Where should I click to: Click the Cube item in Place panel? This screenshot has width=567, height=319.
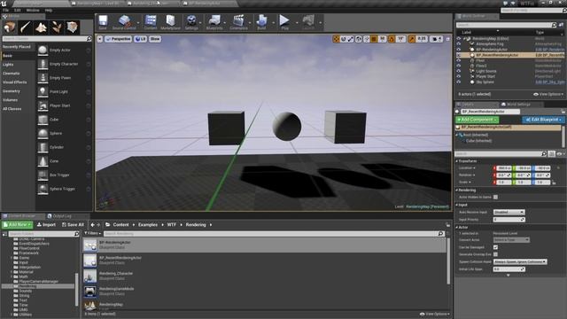click(x=64, y=120)
